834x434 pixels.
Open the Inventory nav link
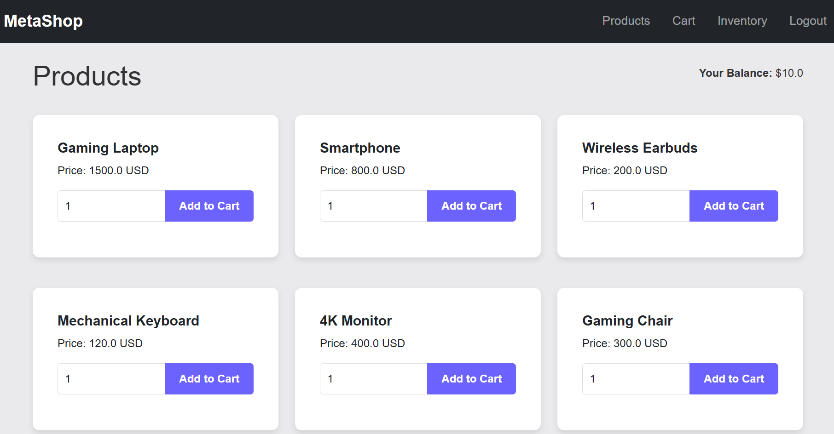click(742, 21)
